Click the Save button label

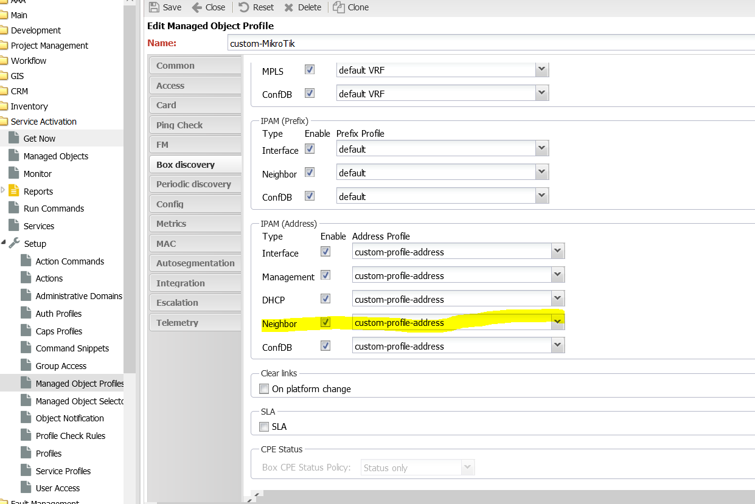(172, 7)
